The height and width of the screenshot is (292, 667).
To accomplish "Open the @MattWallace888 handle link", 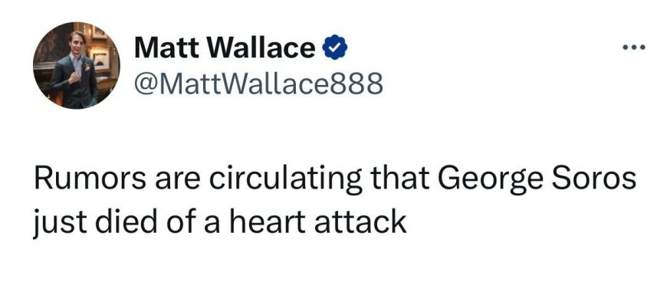I will tap(258, 84).
